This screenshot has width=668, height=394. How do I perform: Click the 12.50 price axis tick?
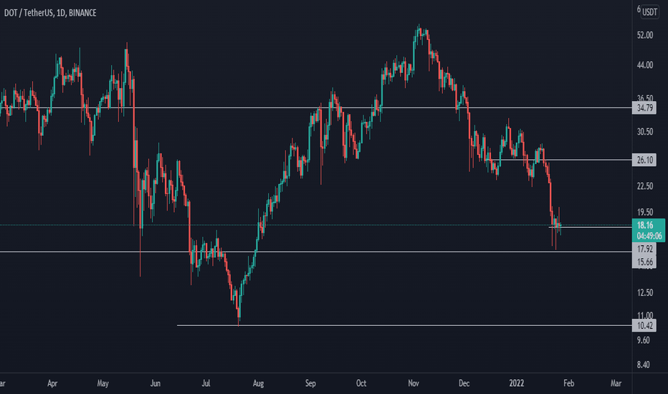pos(645,292)
